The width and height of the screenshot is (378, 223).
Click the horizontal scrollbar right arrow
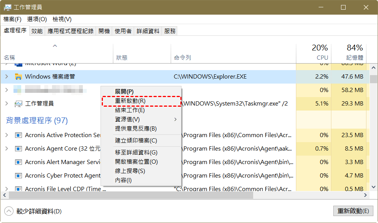tap(365, 195)
